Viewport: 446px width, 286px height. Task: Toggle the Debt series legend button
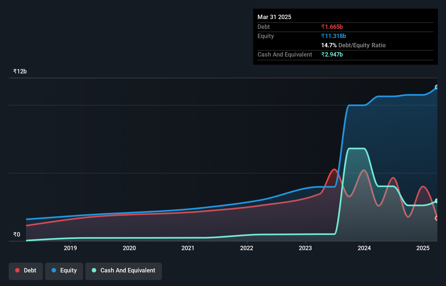[x=26, y=271]
